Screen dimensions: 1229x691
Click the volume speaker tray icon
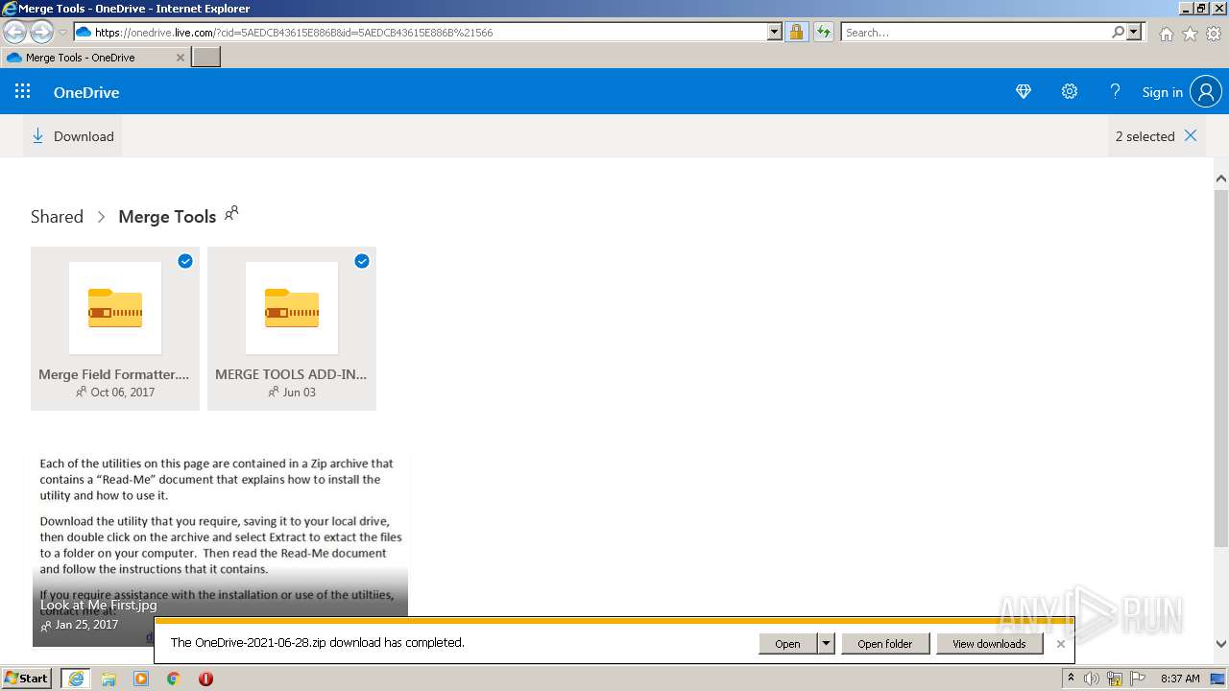point(1092,679)
